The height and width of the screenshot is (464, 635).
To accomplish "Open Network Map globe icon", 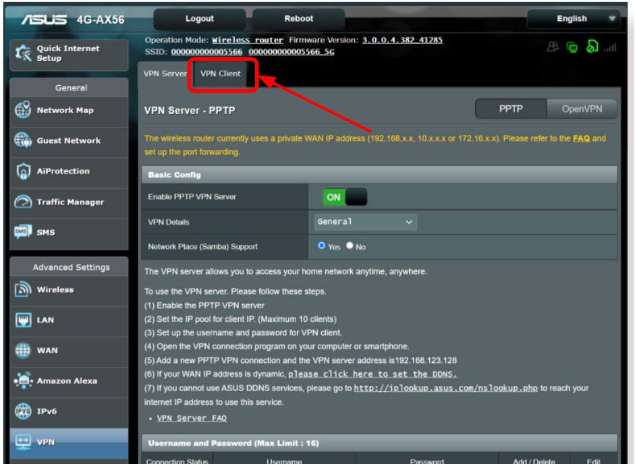I will (x=23, y=110).
